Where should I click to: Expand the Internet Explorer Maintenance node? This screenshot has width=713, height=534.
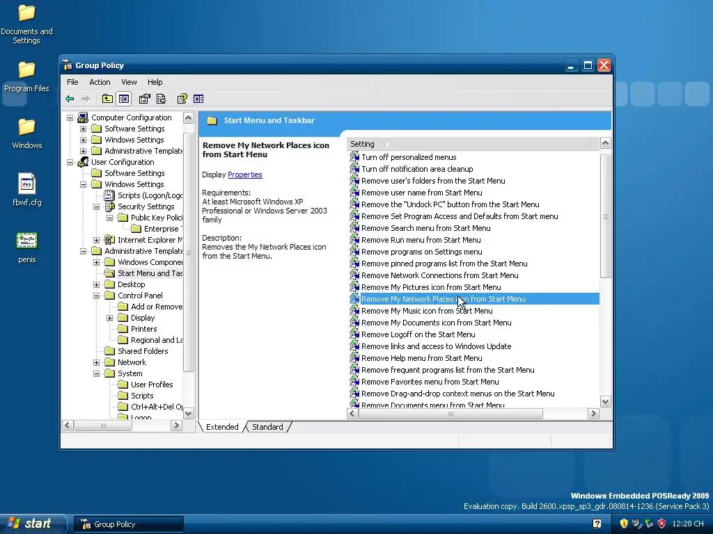[96, 240]
